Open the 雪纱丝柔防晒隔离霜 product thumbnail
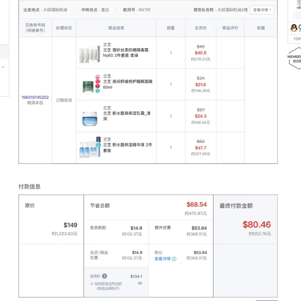 [x=90, y=54]
